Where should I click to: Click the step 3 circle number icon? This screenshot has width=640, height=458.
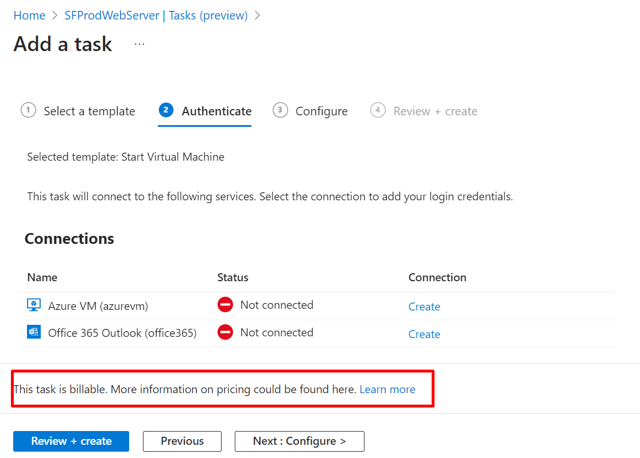coord(280,110)
